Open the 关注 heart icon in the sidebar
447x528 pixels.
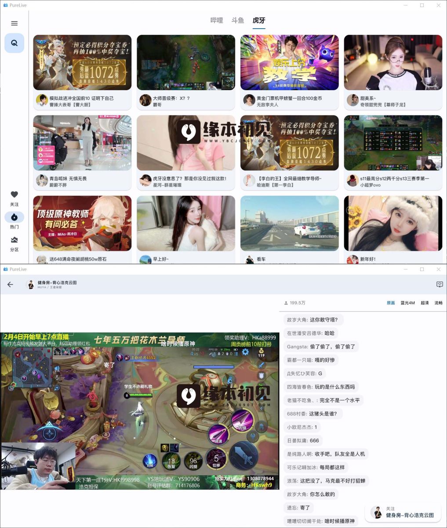click(x=15, y=194)
